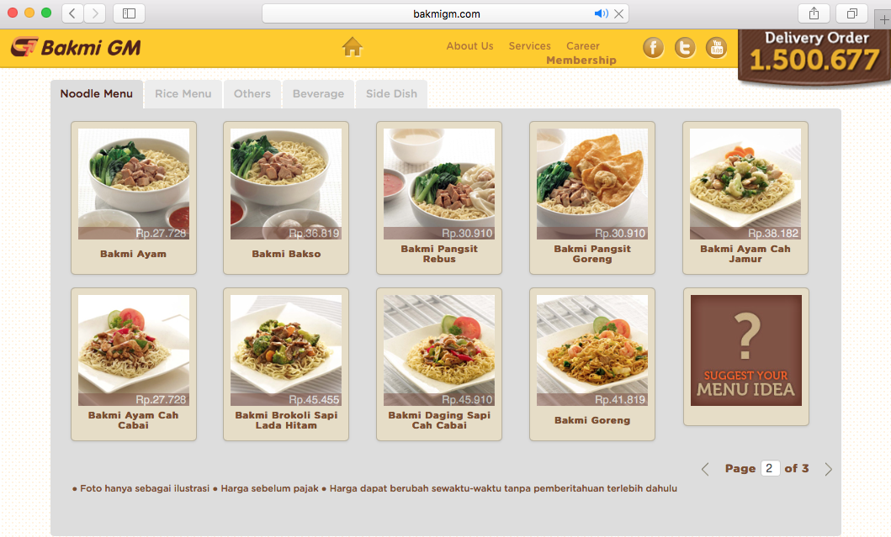
Task: Open the Bakmi Pangsit Rebus photo
Action: pyautogui.click(x=439, y=184)
